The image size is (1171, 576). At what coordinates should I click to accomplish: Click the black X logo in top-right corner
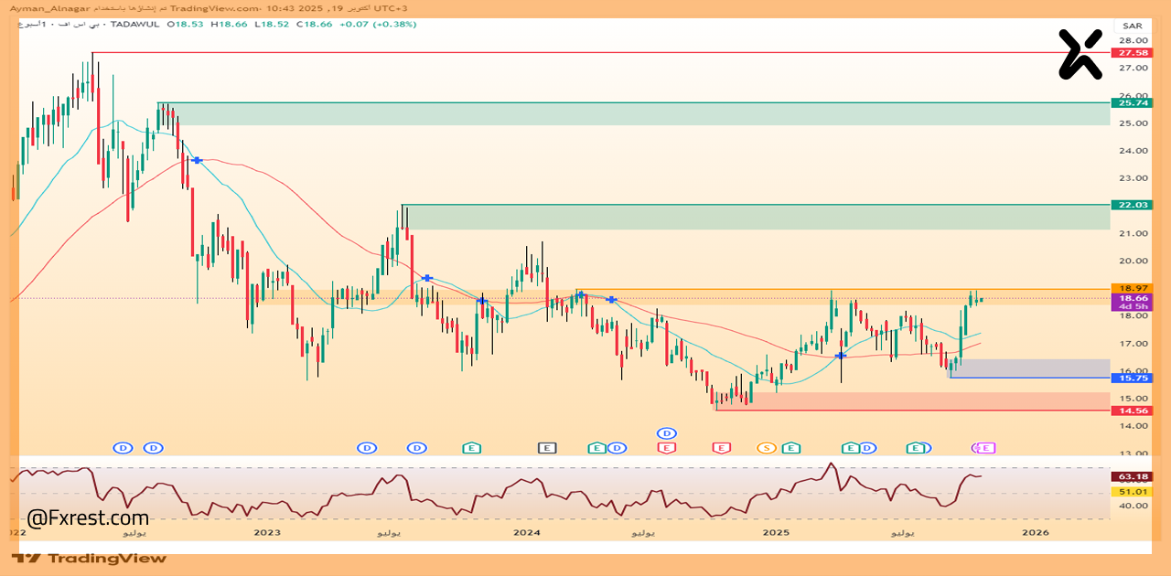pyautogui.click(x=1080, y=54)
